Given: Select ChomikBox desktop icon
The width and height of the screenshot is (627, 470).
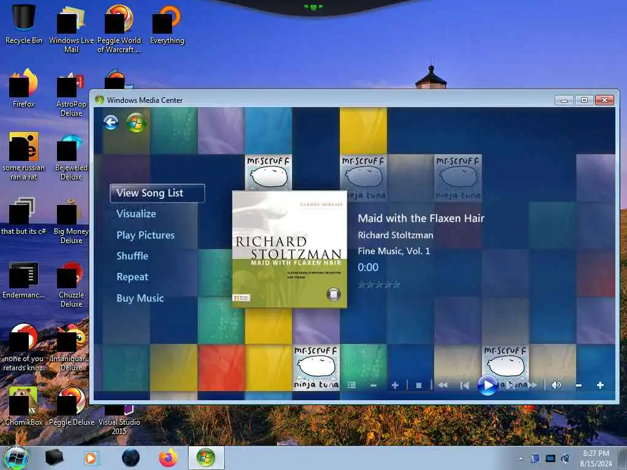Looking at the screenshot, I should tap(24, 406).
